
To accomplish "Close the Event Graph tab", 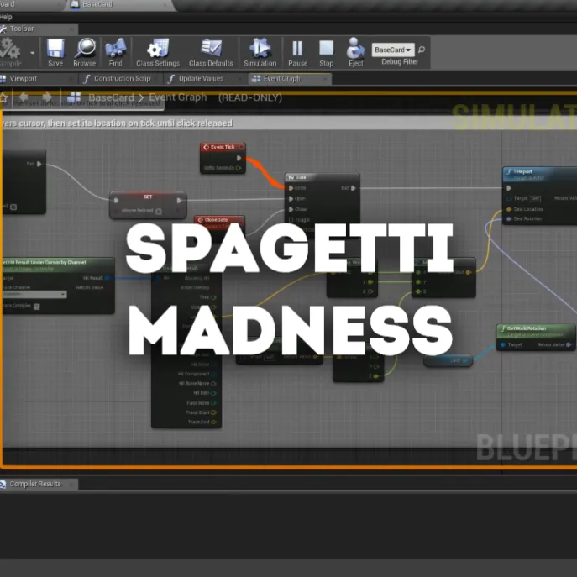I will coord(325,78).
